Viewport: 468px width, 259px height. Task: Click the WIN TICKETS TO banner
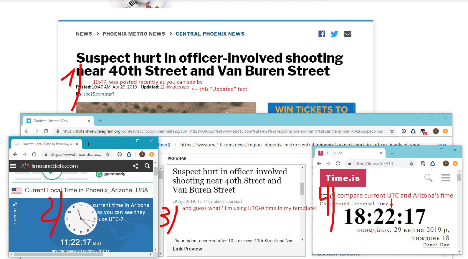pyautogui.click(x=312, y=108)
